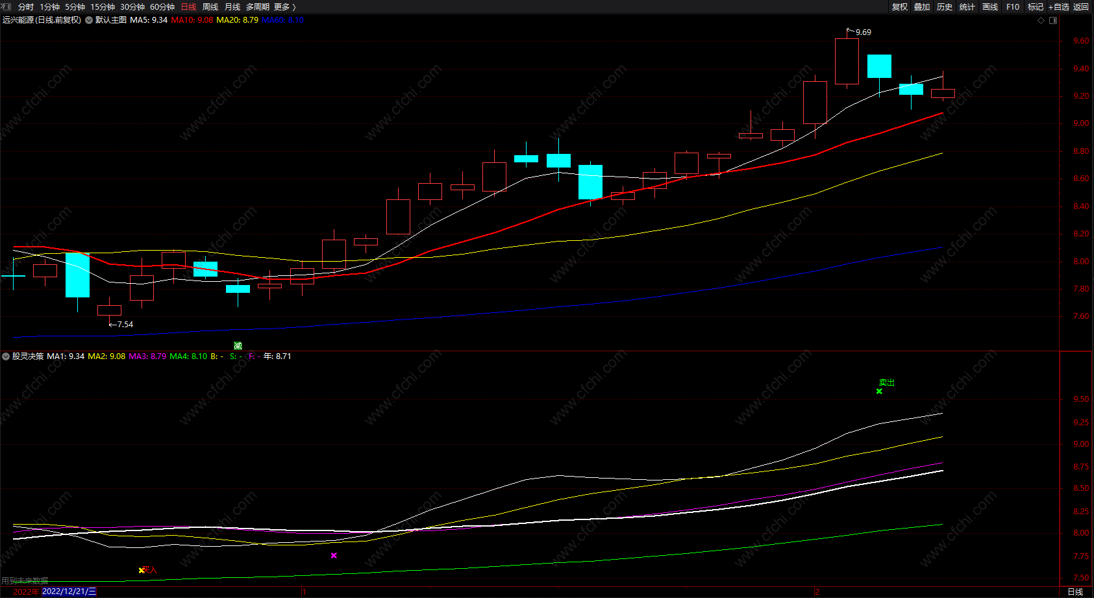Click the MA60: 8.10 label

282,20
